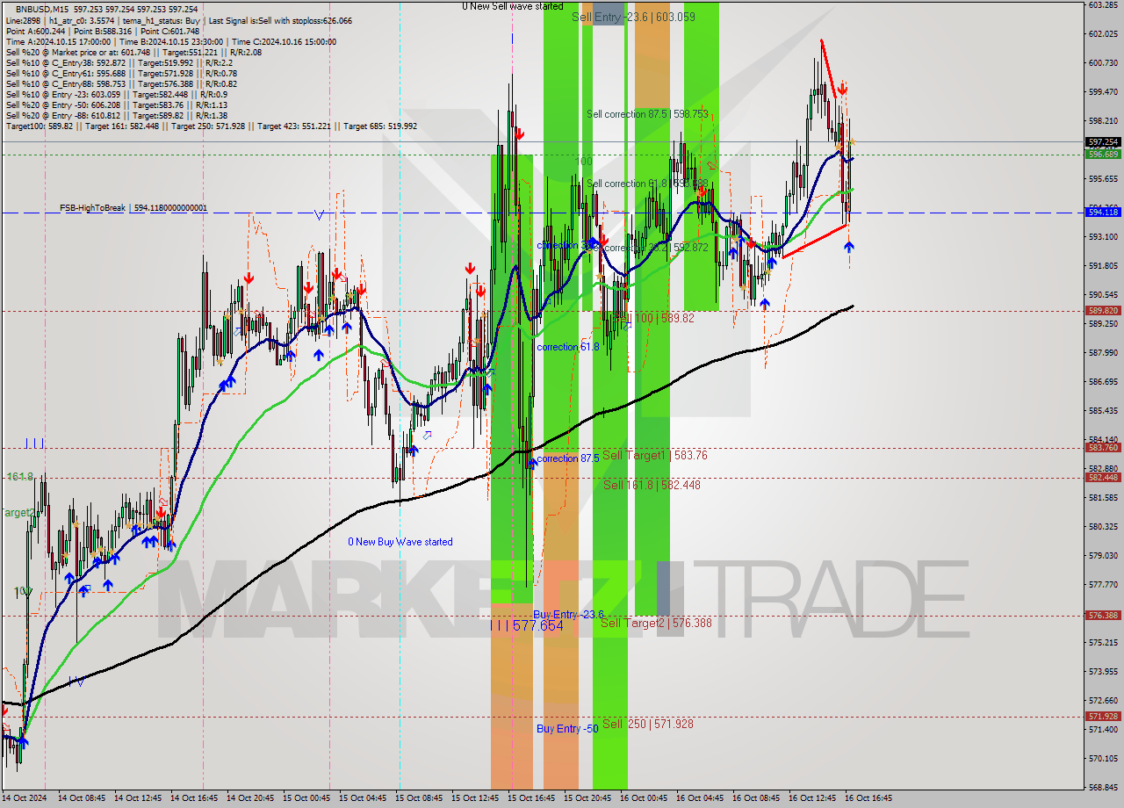Click the '0 New Sell wave started' label
This screenshot has height=808, width=1124.
pyautogui.click(x=513, y=6)
